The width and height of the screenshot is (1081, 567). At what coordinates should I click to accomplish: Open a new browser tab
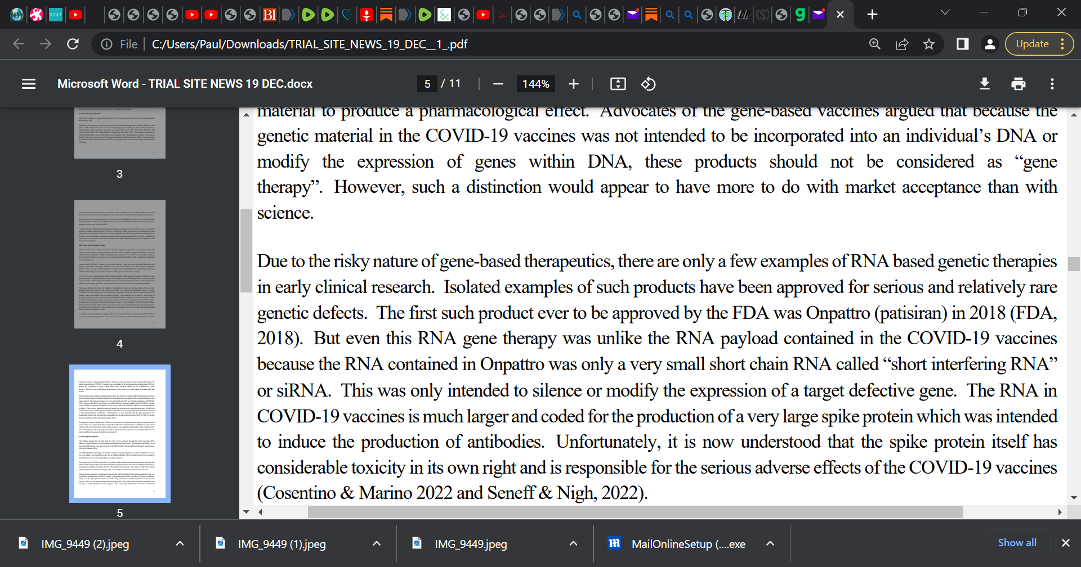tap(872, 15)
